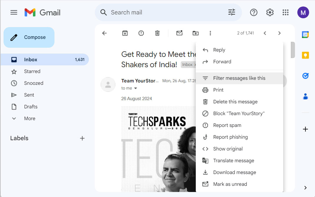The height and width of the screenshot is (197, 315).
Task: Open the Starred mail folder
Action: [32, 71]
